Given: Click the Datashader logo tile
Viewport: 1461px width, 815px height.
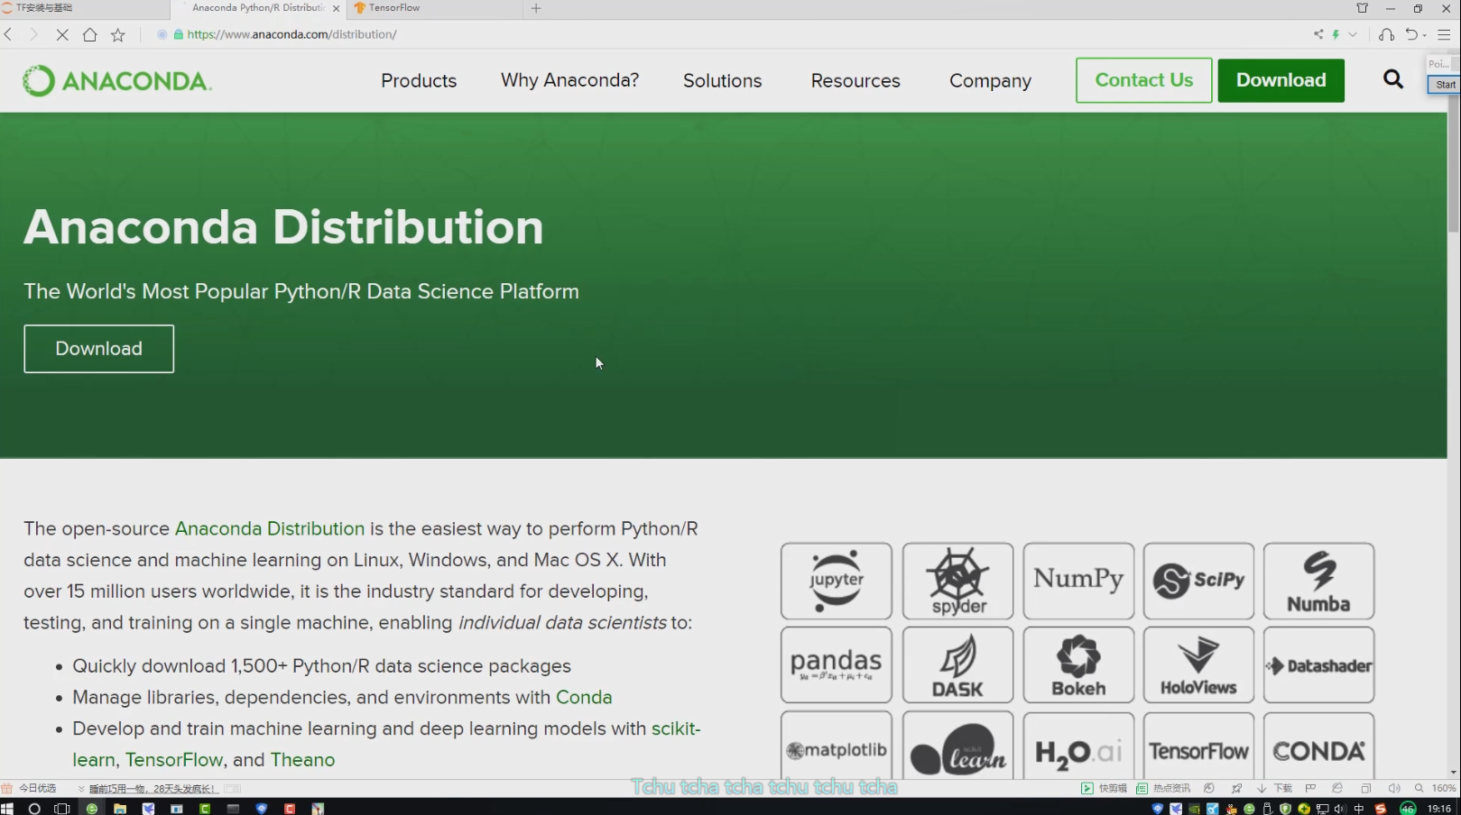Looking at the screenshot, I should (1318, 665).
